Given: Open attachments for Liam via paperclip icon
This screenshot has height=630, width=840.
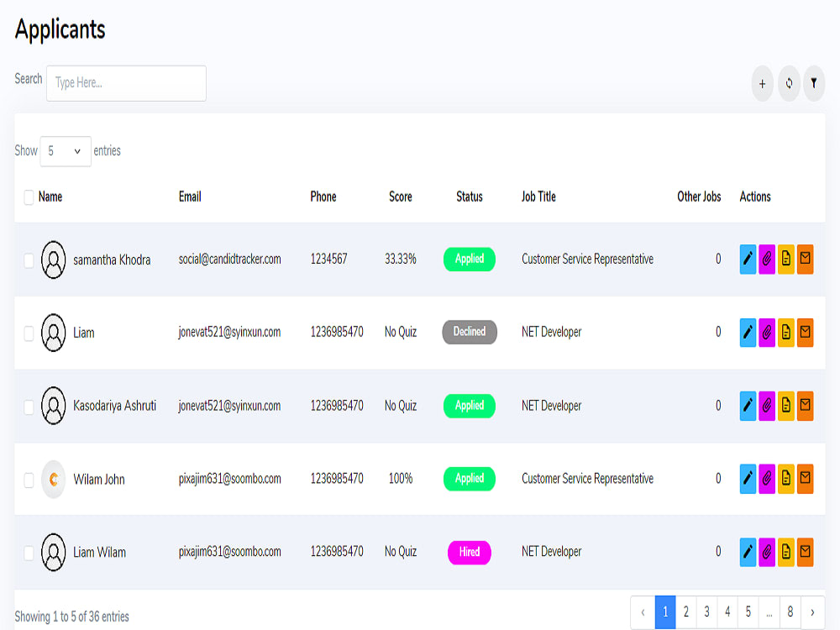Looking at the screenshot, I should [x=767, y=332].
